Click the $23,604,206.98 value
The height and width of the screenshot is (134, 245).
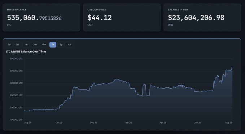tap(196, 18)
